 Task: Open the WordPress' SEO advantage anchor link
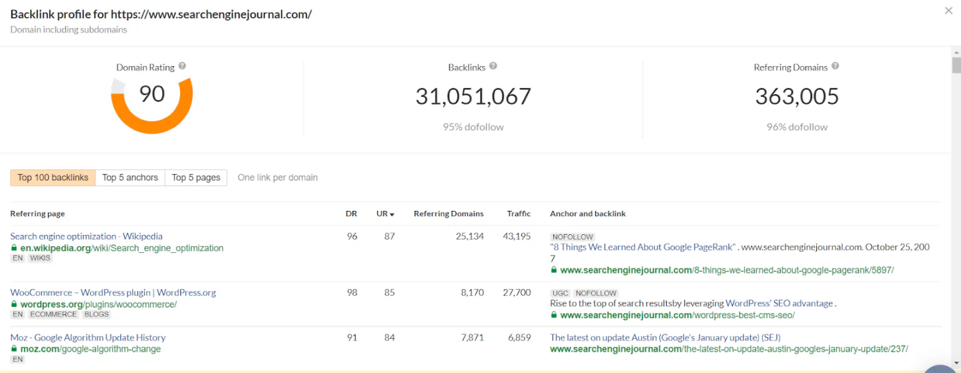pos(779,303)
